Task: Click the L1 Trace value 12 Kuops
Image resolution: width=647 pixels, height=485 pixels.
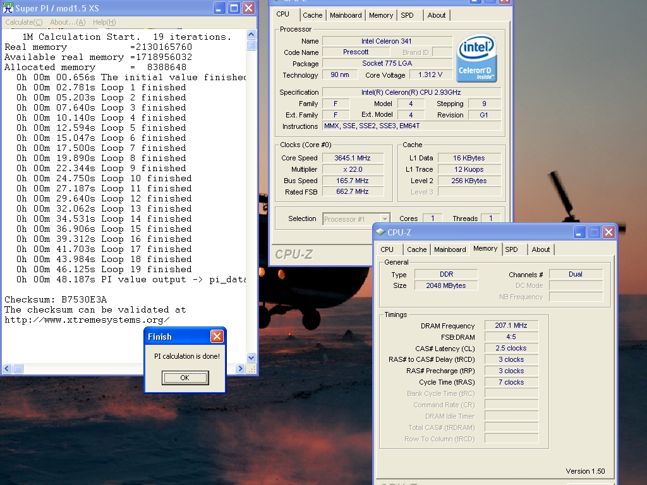Action: tap(469, 169)
